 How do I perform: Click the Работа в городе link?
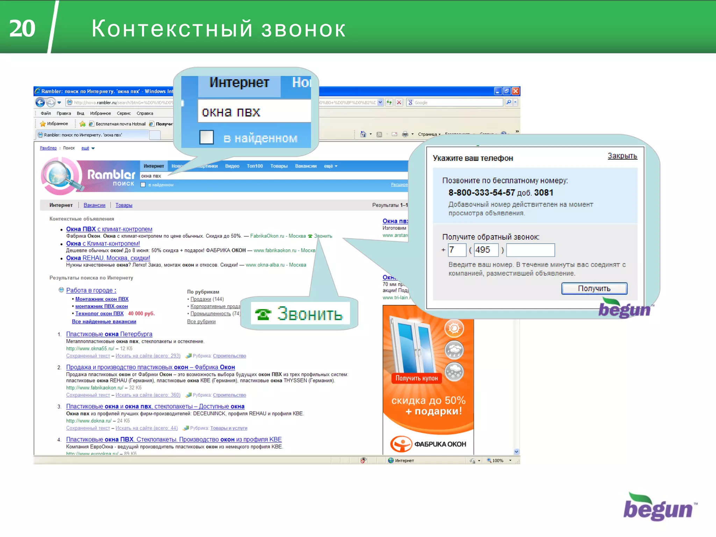point(91,290)
